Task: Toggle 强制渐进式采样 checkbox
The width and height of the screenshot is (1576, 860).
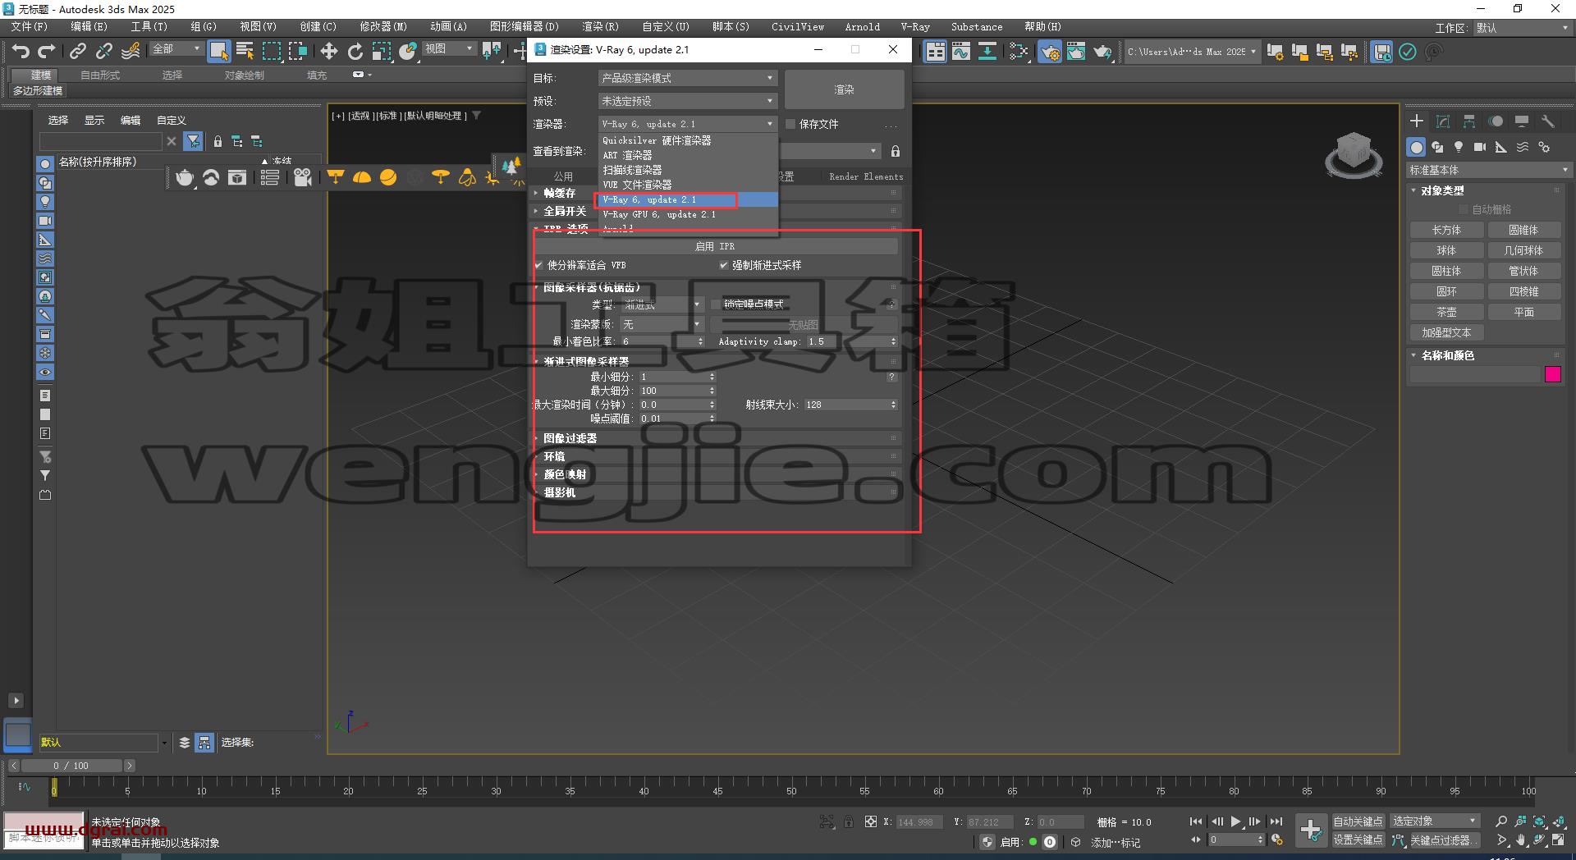Action: (724, 265)
